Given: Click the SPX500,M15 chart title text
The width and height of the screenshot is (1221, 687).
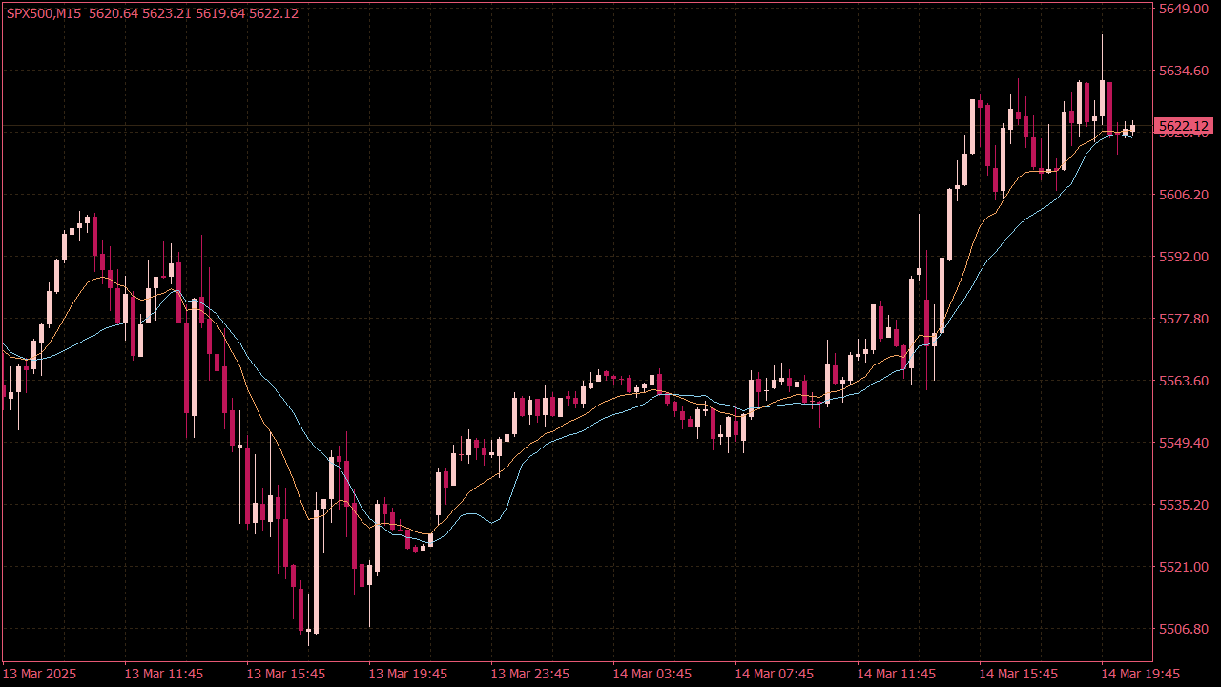Looking at the screenshot, I should point(44,12).
